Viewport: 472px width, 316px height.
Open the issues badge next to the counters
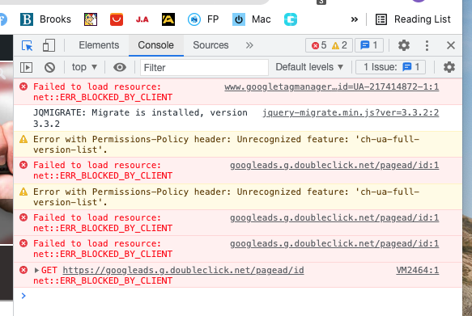coord(369,45)
